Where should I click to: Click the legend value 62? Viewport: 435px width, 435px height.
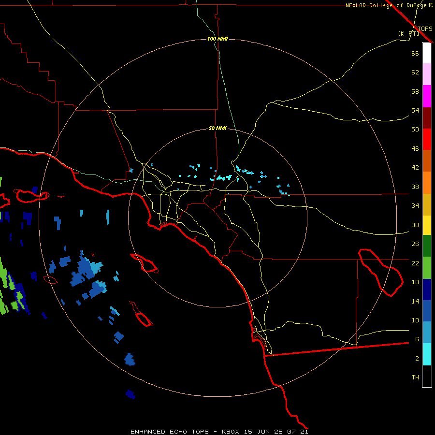point(415,72)
